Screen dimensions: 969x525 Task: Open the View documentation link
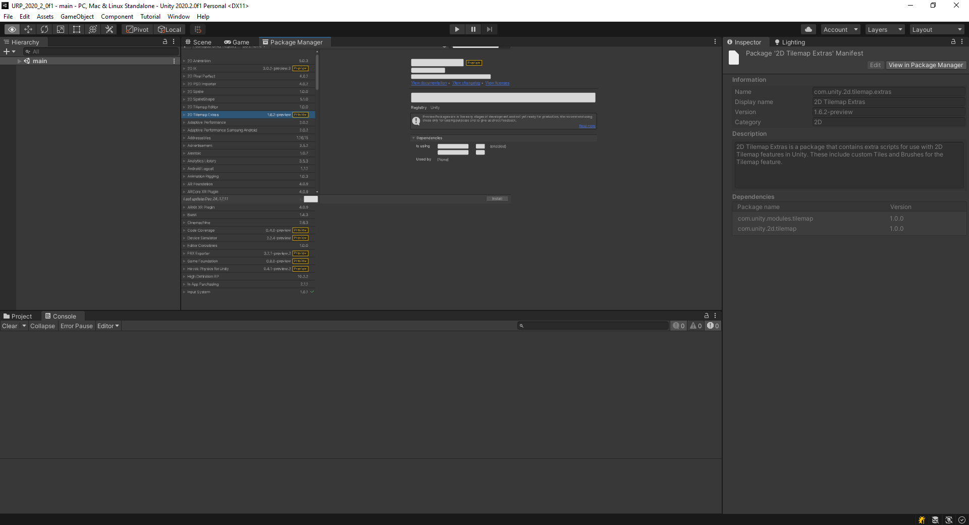(429, 83)
